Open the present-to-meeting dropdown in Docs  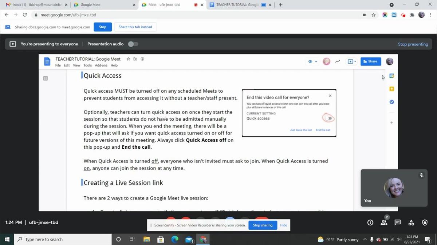(x=352, y=61)
